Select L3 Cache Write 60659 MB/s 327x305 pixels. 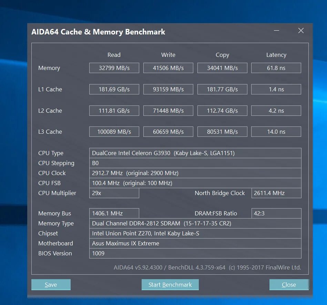(x=168, y=132)
